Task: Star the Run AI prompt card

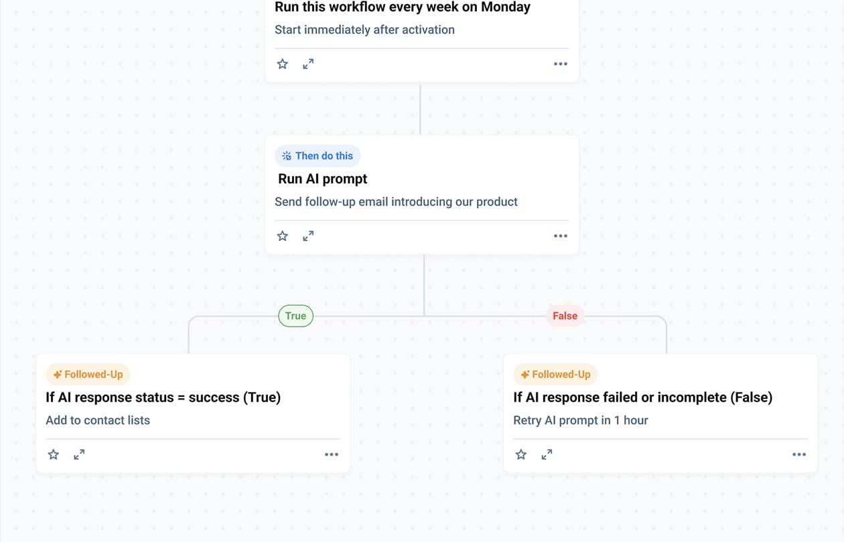Action: coord(283,236)
